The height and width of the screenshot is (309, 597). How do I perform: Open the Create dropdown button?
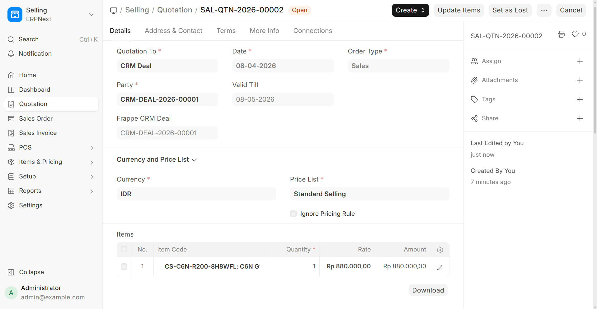(x=410, y=10)
